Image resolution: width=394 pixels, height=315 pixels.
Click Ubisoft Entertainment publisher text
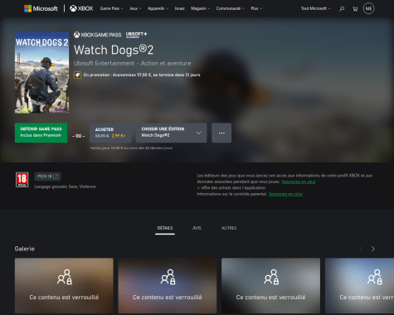coord(104,63)
